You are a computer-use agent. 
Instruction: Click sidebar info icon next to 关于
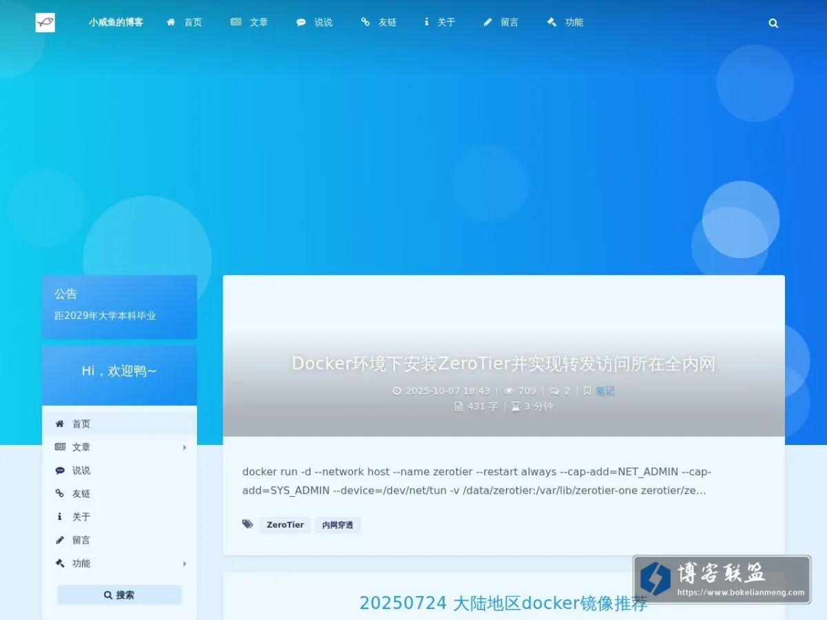(59, 517)
